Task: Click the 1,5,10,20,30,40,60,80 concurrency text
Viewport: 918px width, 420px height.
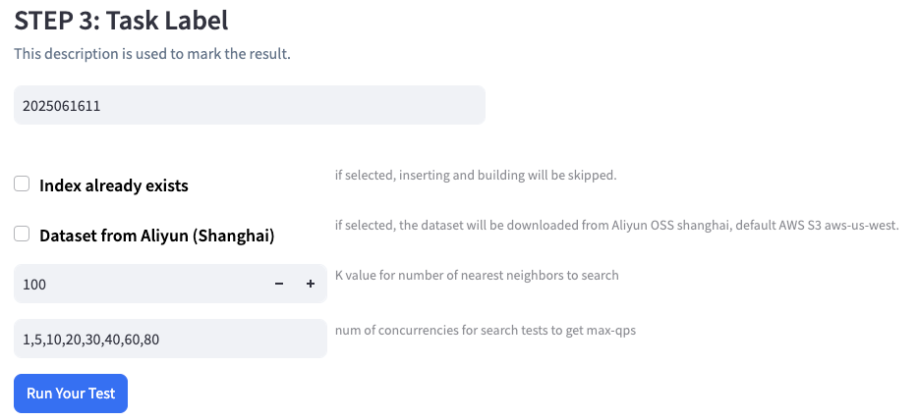Action: click(x=90, y=340)
